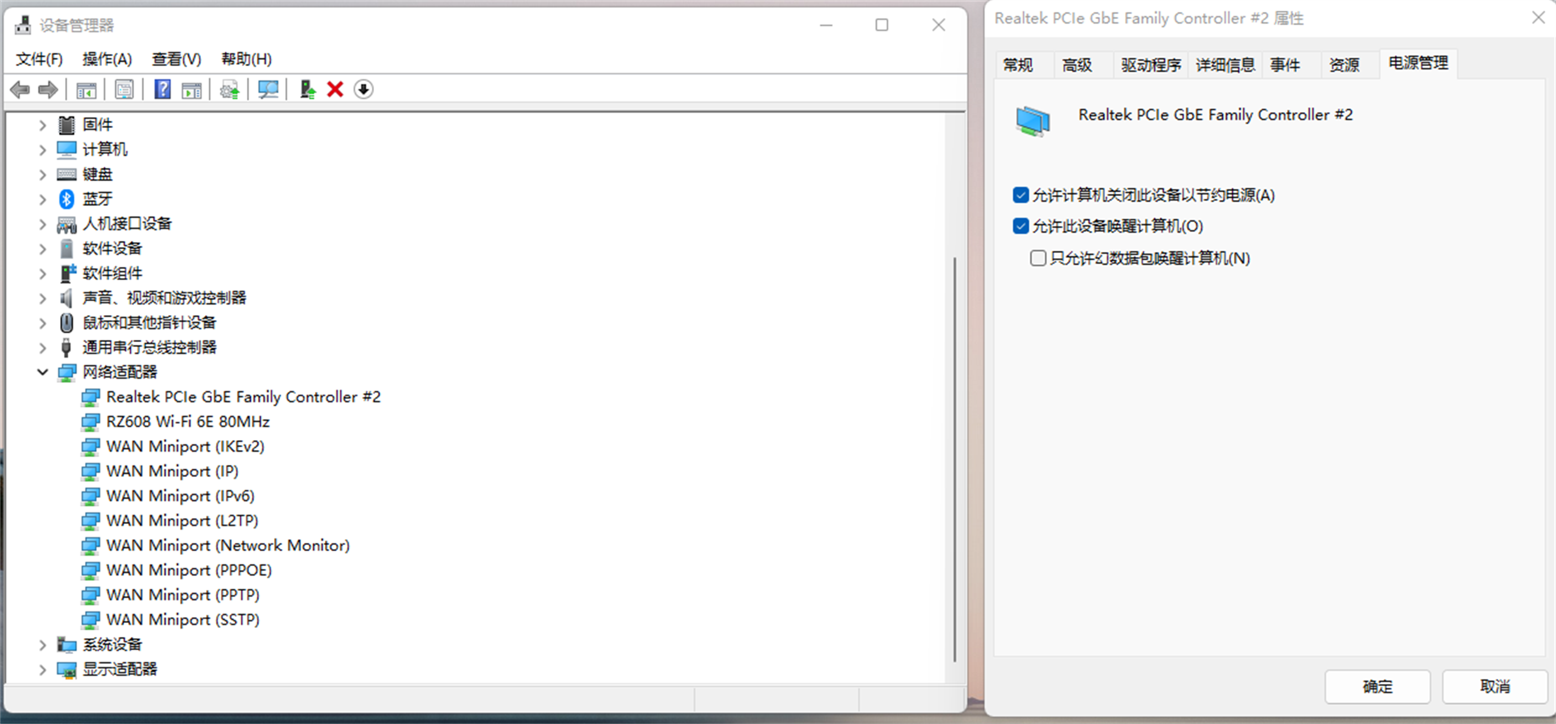Screen dimensions: 1556x724
Task: Click the 显示适配器 category icon
Action: [x=67, y=670]
